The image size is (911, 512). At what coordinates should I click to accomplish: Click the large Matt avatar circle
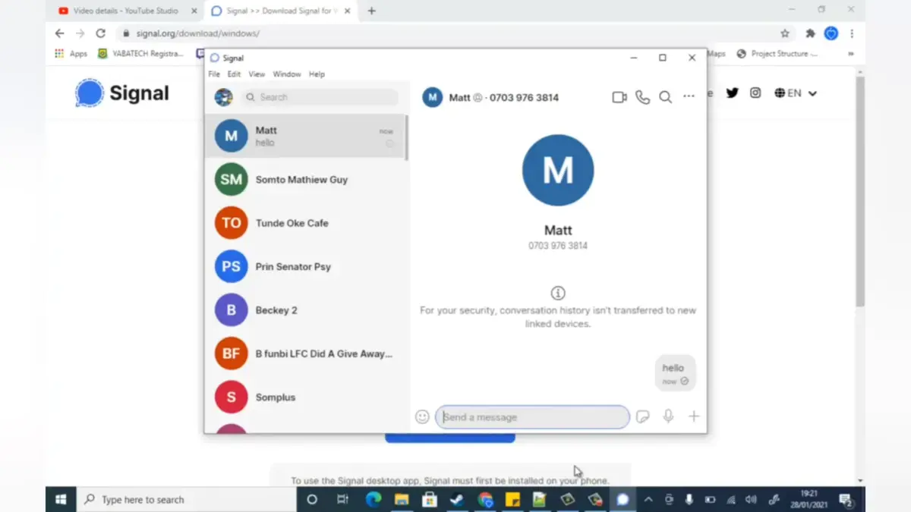pyautogui.click(x=558, y=171)
